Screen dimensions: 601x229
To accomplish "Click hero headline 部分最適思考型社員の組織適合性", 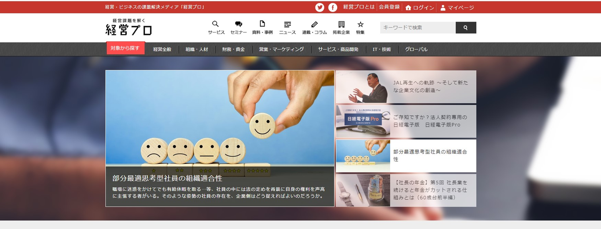I will point(167,178).
